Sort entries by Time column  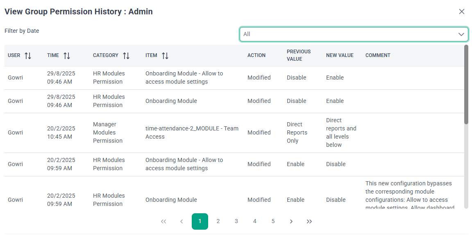[x=67, y=56]
